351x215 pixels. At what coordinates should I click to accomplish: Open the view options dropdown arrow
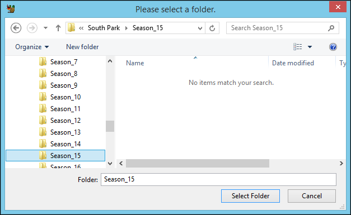tap(310, 47)
